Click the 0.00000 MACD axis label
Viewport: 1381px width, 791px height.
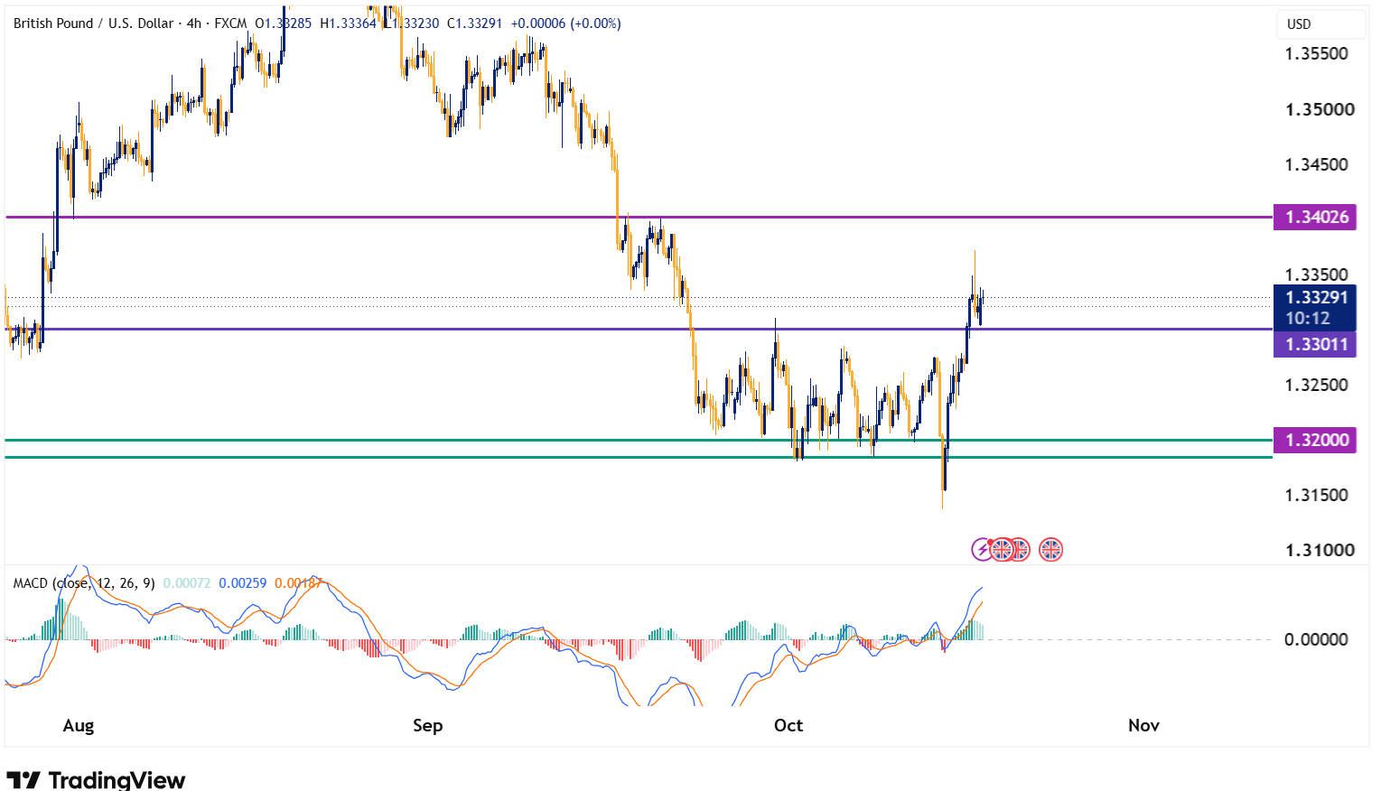(x=1316, y=639)
